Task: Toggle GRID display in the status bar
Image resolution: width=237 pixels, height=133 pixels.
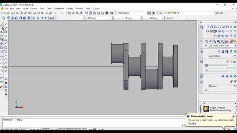Action: (x=39, y=130)
